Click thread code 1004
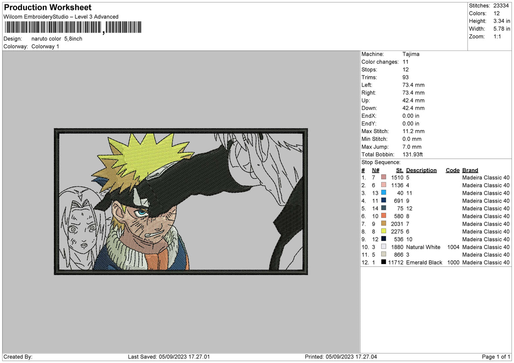Viewport: 514px width, 363px height. 453,247
